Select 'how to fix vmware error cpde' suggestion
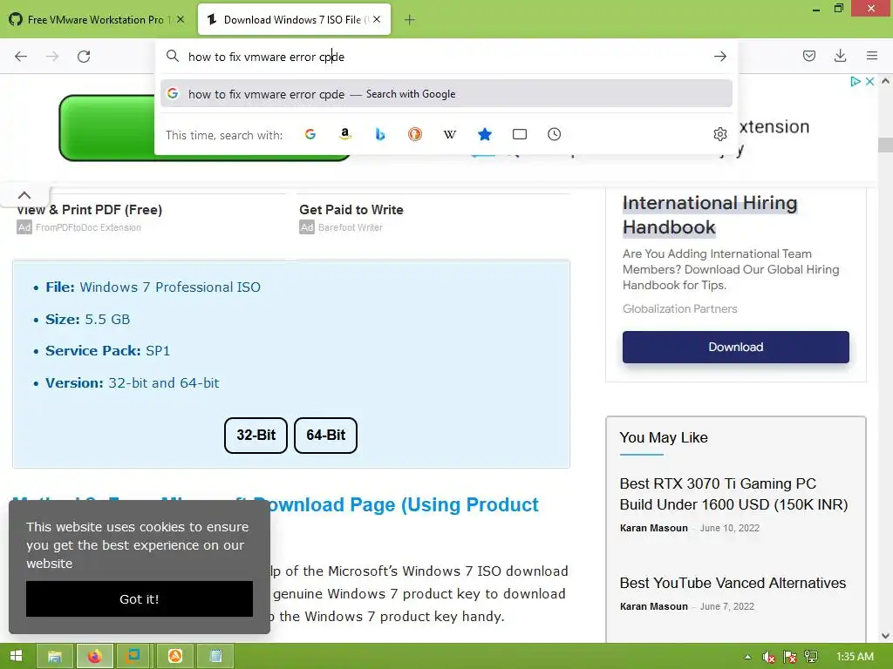Viewport: 893px width, 669px height. [x=446, y=94]
